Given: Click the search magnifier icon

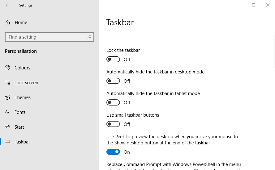Looking at the screenshot, I should (x=89, y=37).
